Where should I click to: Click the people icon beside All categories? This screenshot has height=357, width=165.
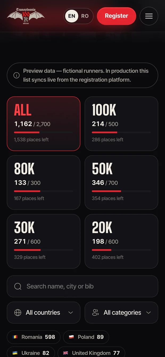(x=96, y=313)
